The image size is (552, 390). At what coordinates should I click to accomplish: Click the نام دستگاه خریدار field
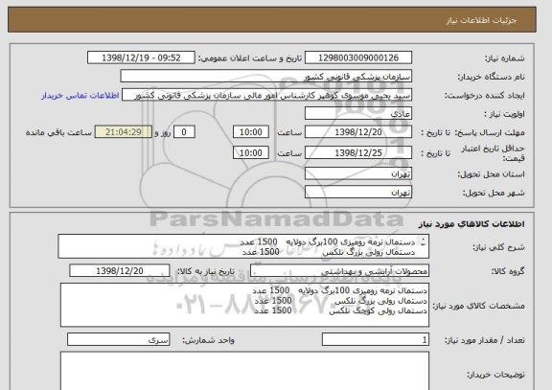[x=266, y=77]
